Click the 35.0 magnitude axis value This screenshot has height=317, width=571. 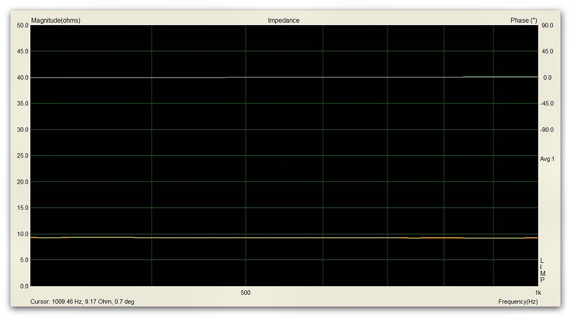[23, 104]
